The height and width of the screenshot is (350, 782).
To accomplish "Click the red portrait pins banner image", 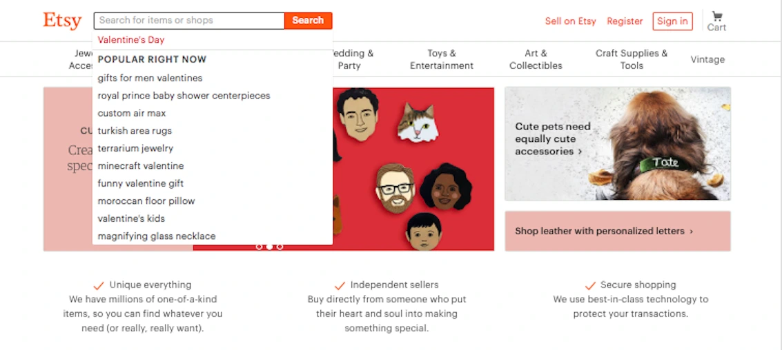I will point(413,169).
